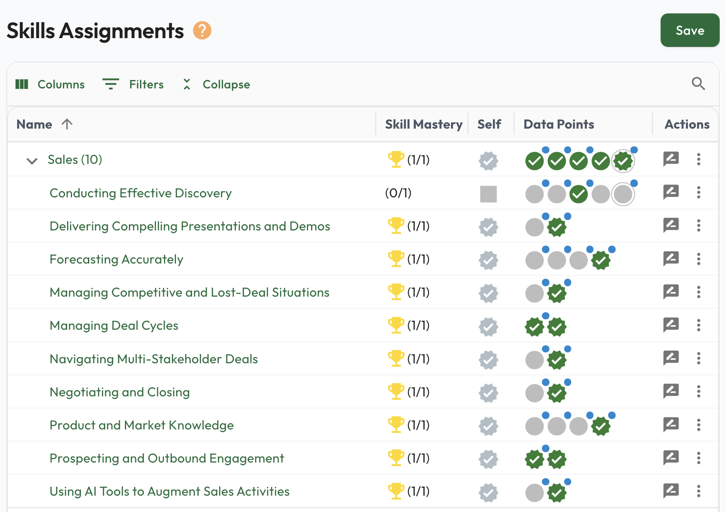
Task: Open the help icon next to Skills Assignments
Action: click(202, 30)
